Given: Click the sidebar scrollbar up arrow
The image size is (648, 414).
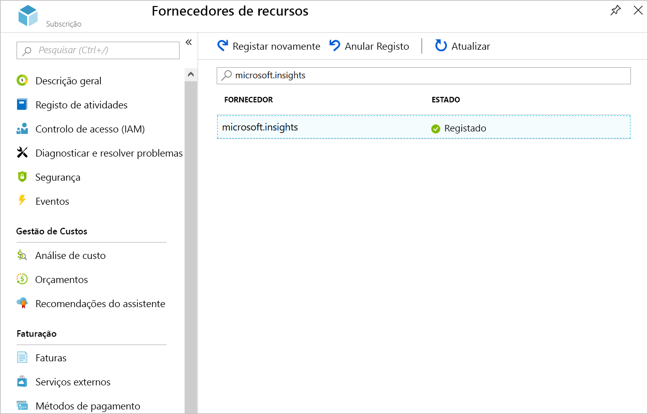Looking at the screenshot, I should [191, 74].
